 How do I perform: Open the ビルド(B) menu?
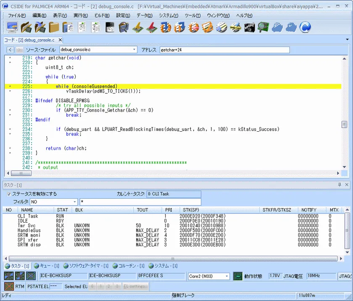click(x=102, y=16)
